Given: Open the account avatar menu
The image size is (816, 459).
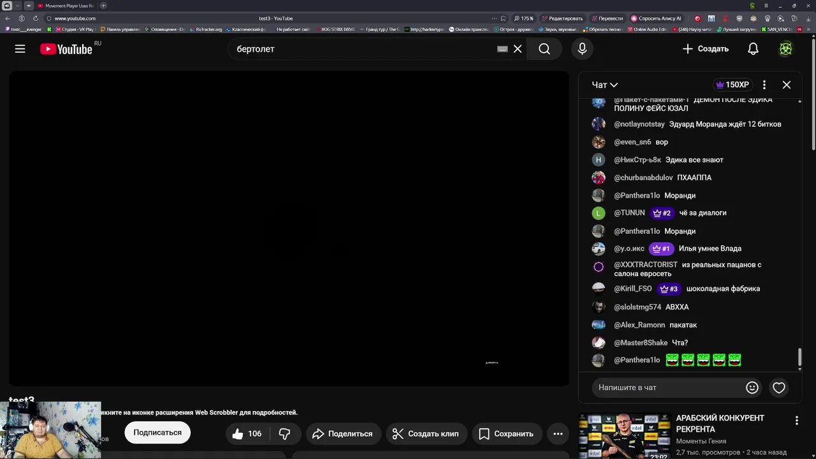Looking at the screenshot, I should click(x=786, y=48).
